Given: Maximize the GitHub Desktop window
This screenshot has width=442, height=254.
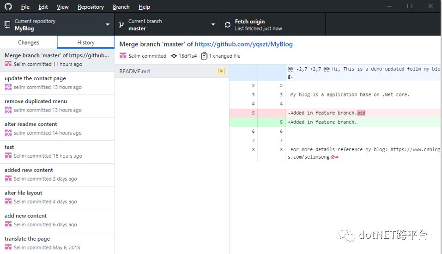Looking at the screenshot, I should (410, 6).
